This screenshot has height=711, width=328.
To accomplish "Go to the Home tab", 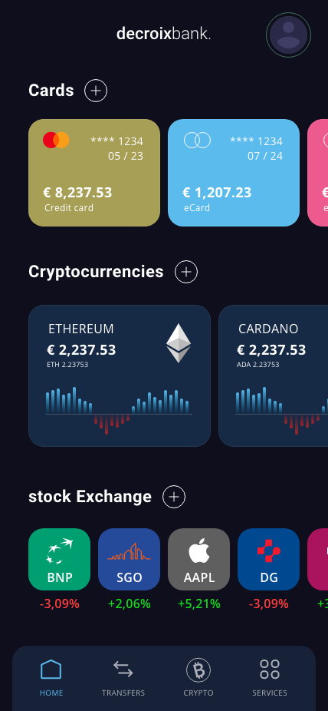I will (51, 678).
